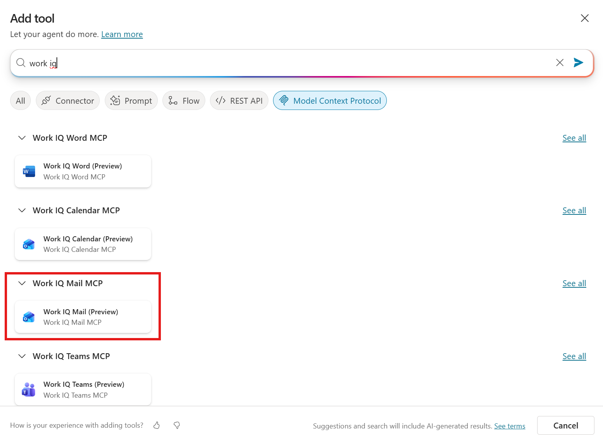Select the Work IQ Word (Preview) title
The image size is (603, 439).
point(83,166)
